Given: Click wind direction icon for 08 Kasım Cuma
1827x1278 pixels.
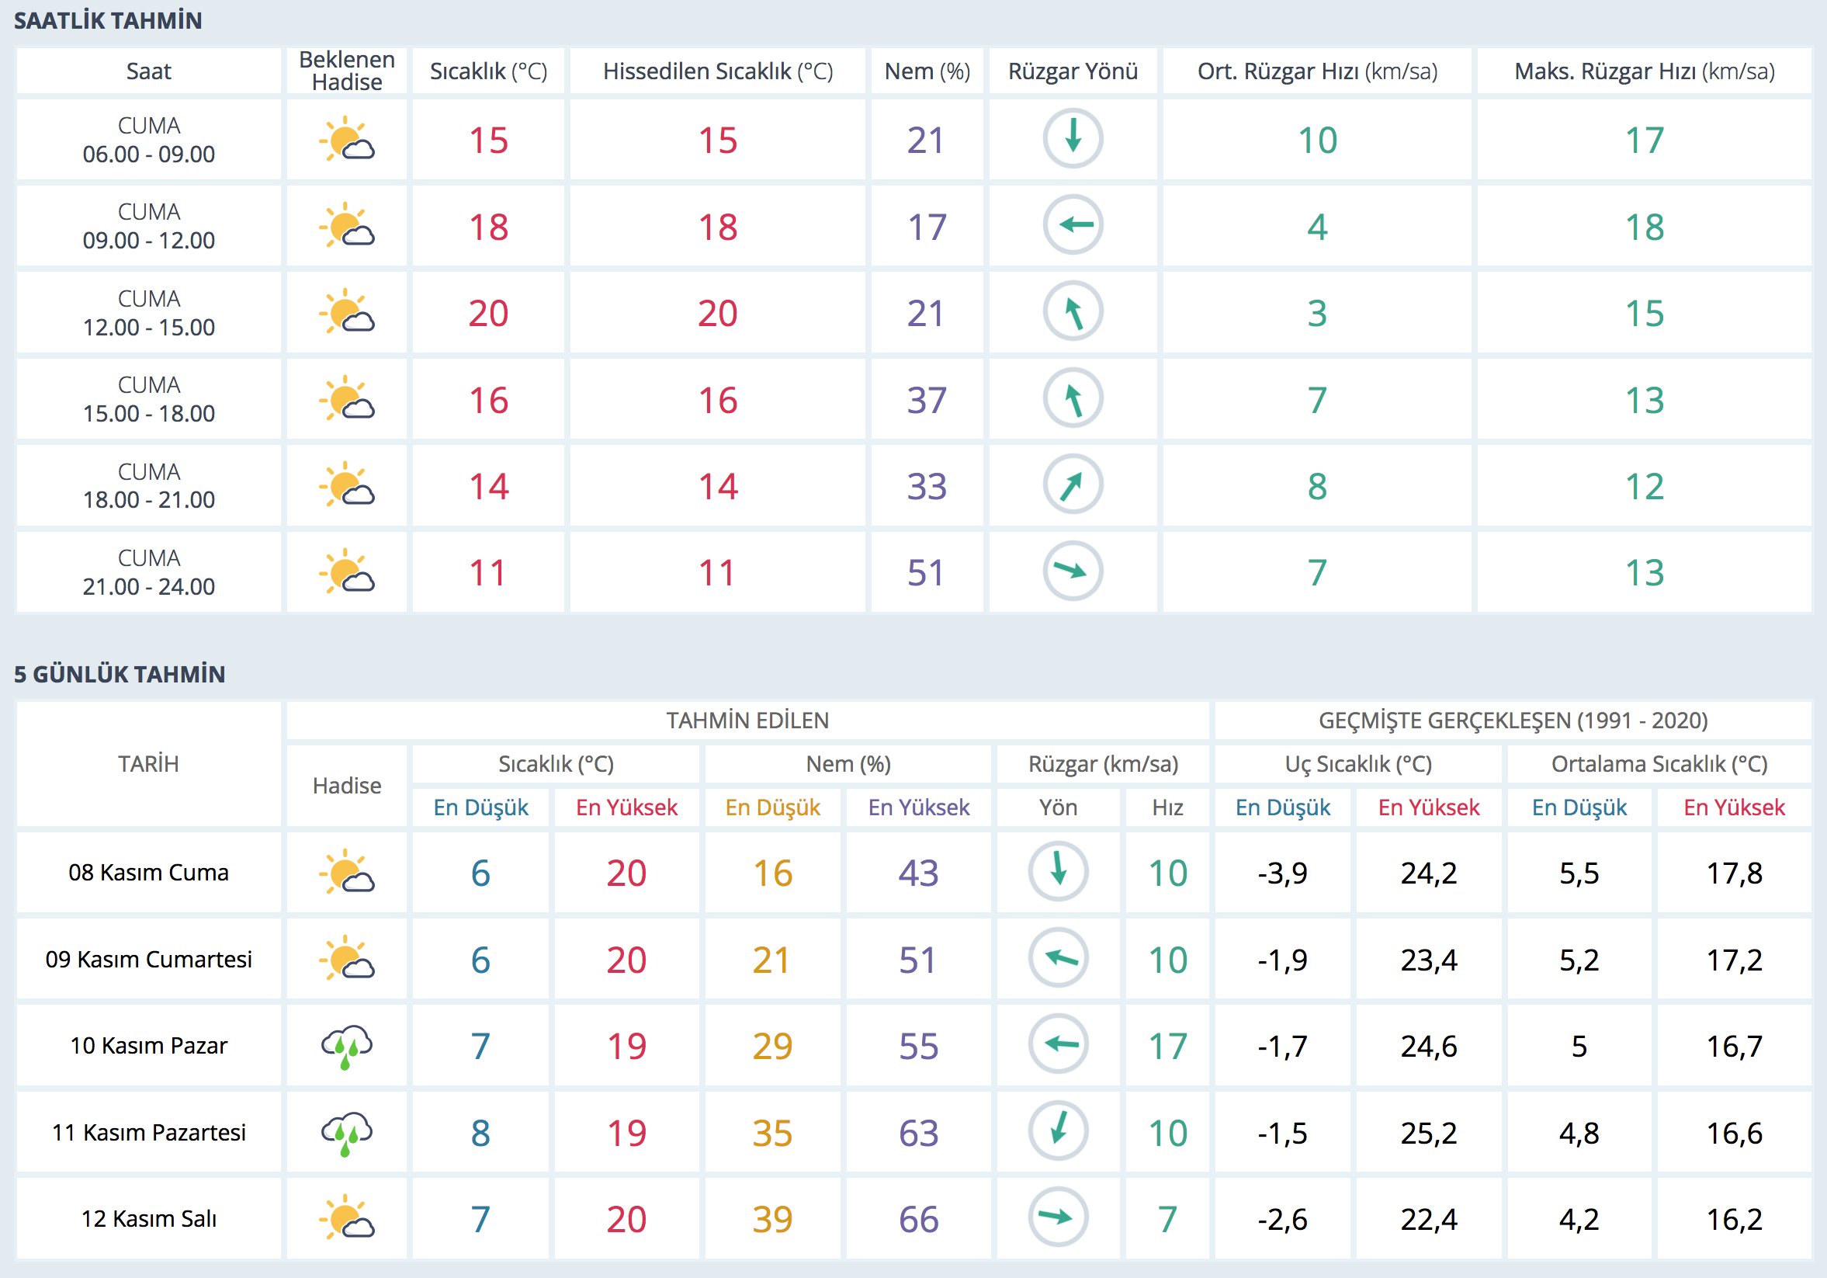Looking at the screenshot, I should point(1058,871).
